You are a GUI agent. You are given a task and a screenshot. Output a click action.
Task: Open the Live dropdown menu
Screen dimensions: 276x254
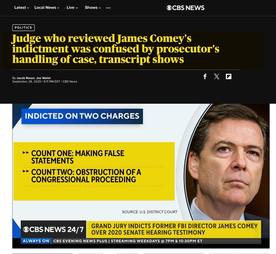click(72, 8)
